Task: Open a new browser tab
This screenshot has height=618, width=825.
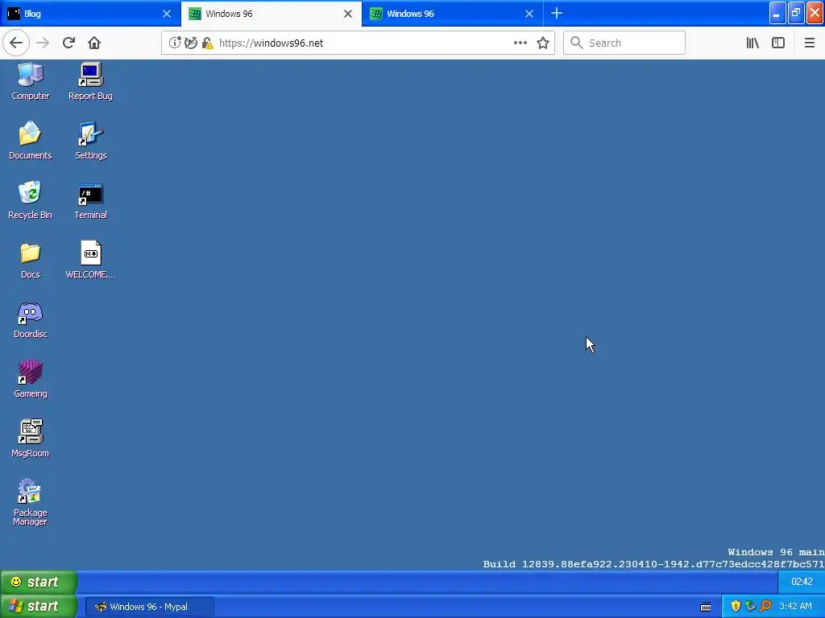Action: coord(557,13)
